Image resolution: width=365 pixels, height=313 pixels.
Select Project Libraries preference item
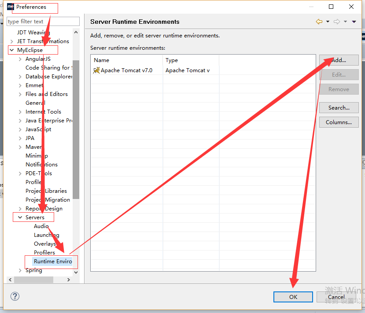[x=46, y=191]
